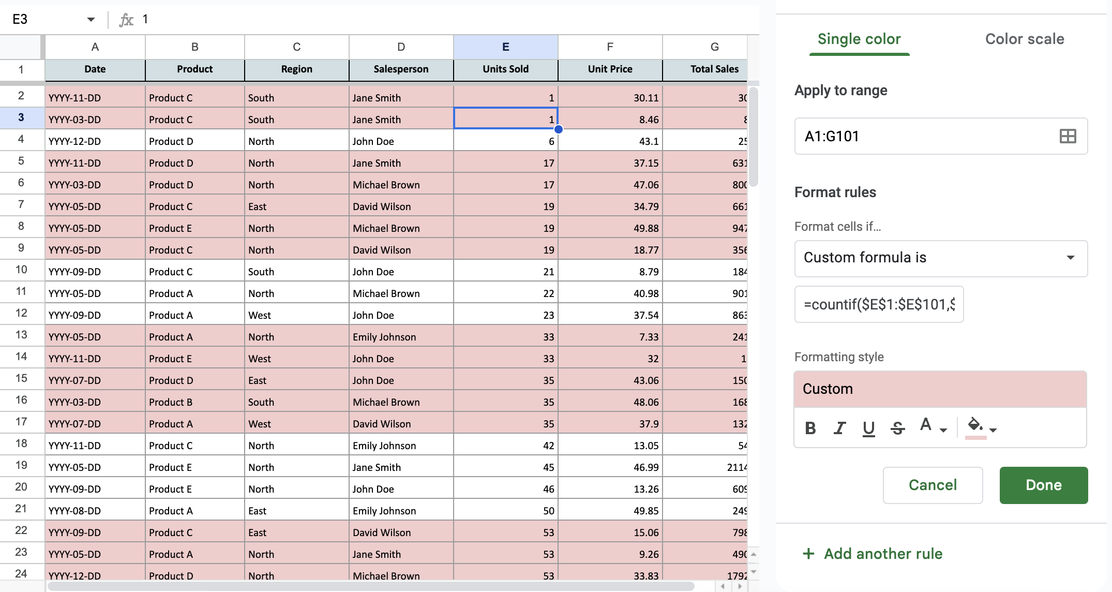Click the fx formula icon

click(x=126, y=20)
